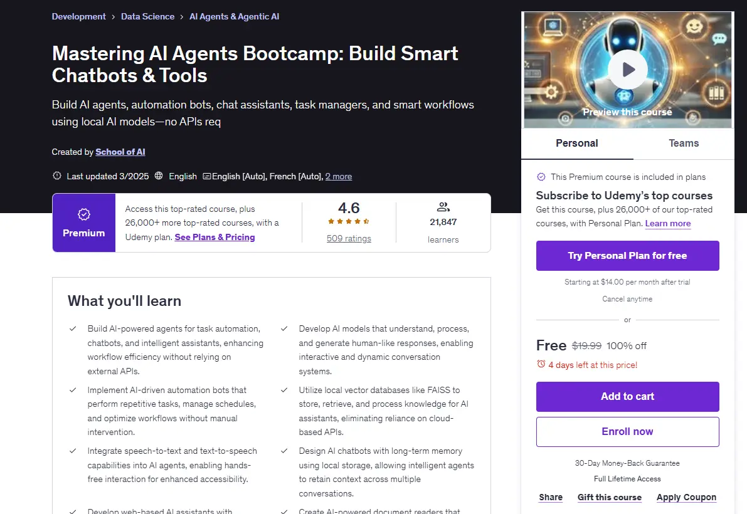Switch to the Teams tab
Viewport: 747px width, 514px height.
coord(684,144)
